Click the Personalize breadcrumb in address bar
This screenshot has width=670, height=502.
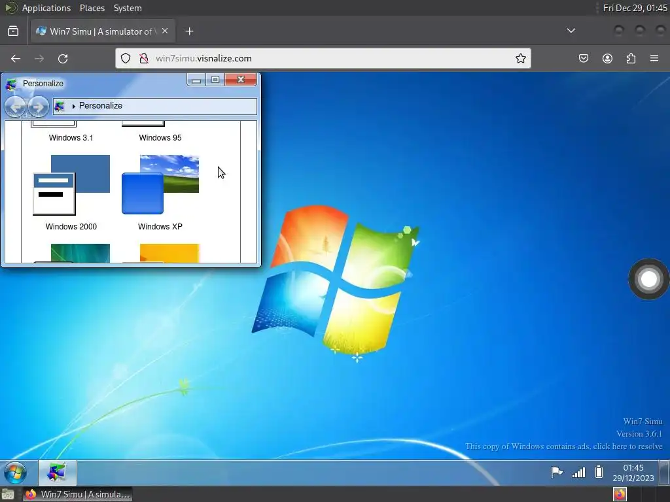(x=100, y=105)
